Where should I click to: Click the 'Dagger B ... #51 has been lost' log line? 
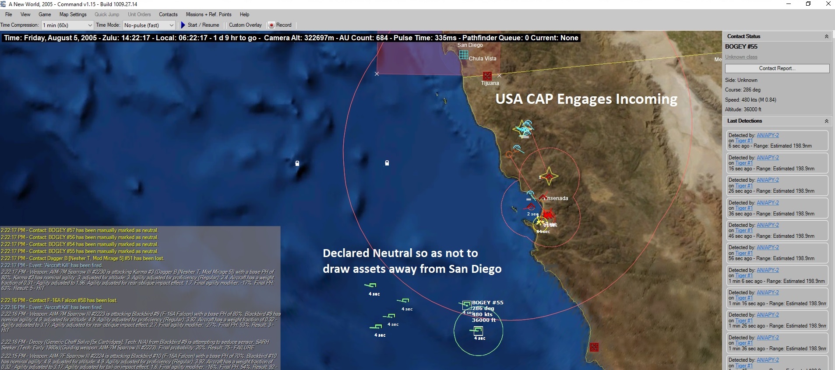pos(82,258)
